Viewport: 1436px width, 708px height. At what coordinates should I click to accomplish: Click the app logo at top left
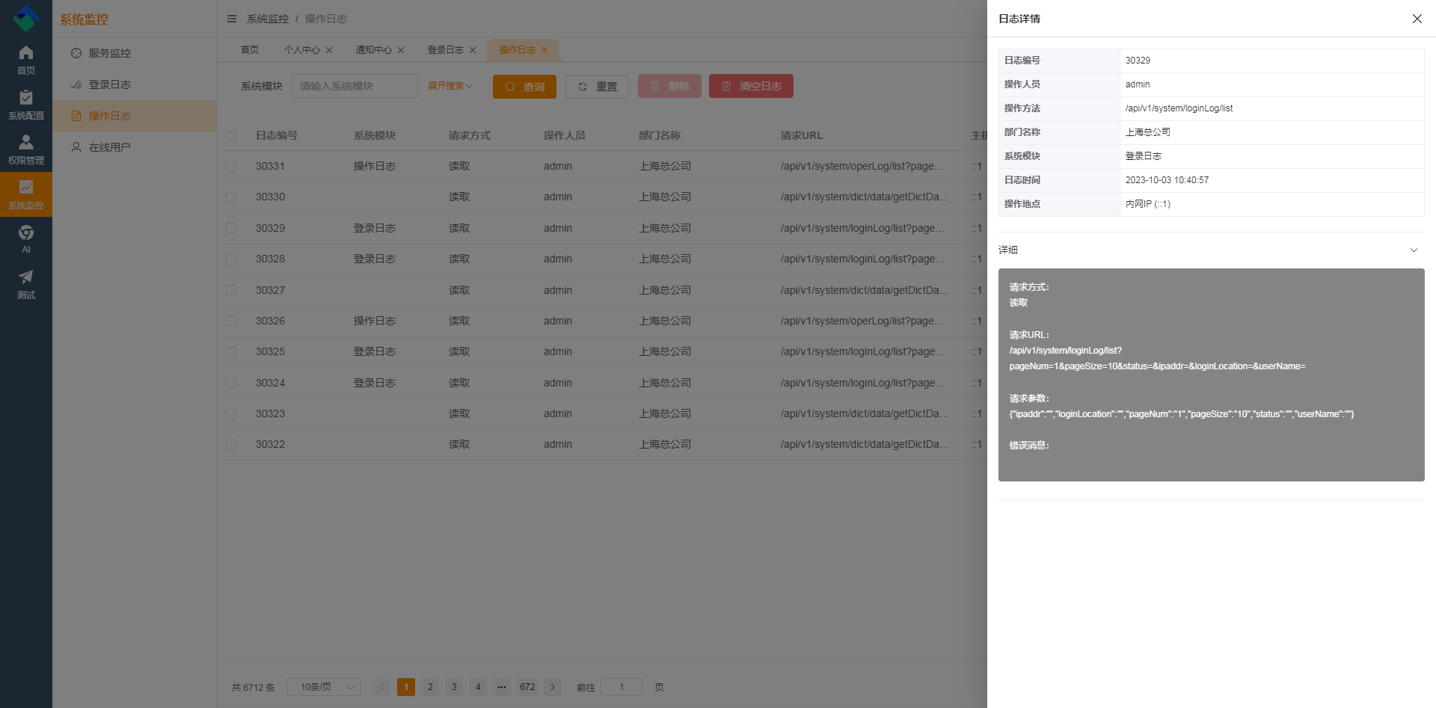tap(26, 19)
